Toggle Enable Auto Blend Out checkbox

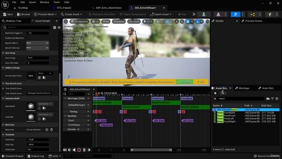pos(28,38)
